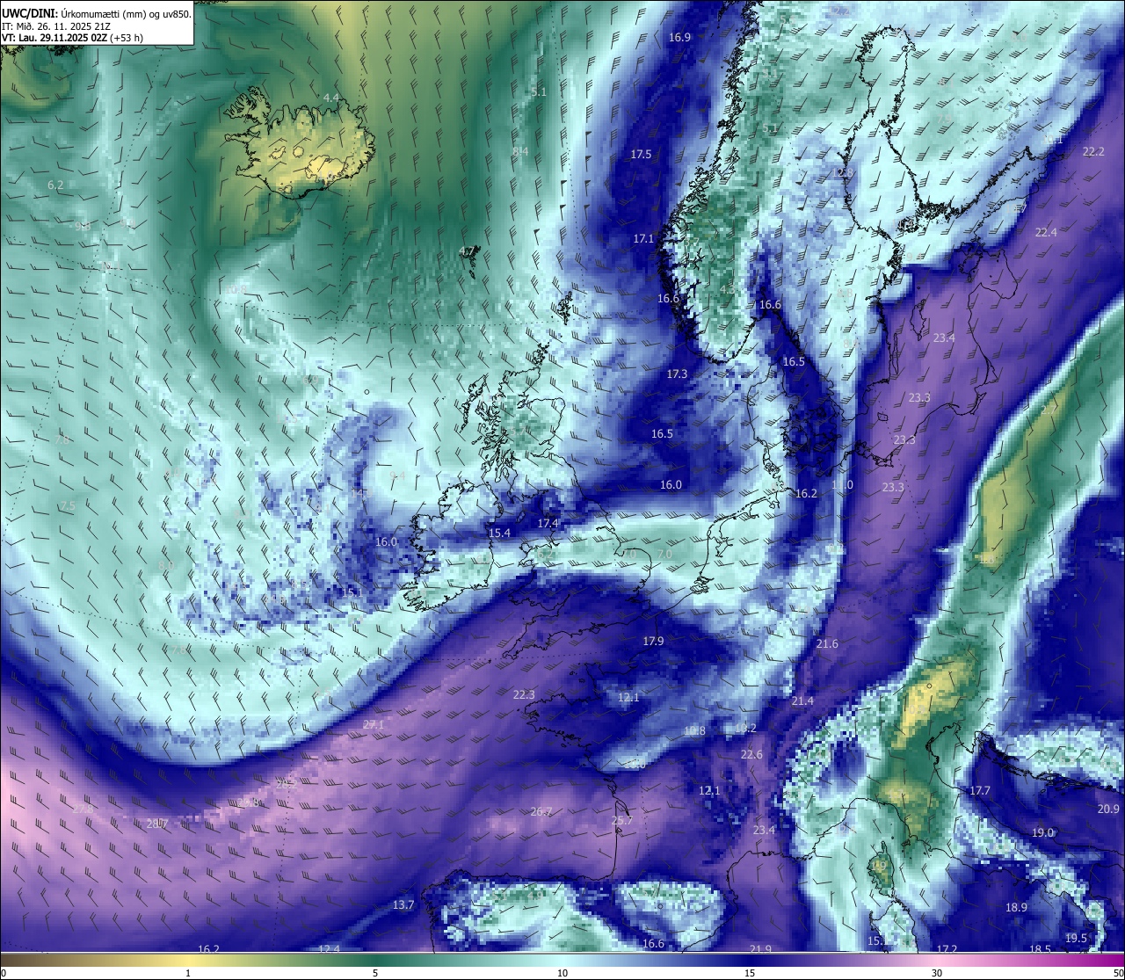Click the 22.6 value over eastern France
Screen dimensions: 1125x980
click(751, 754)
